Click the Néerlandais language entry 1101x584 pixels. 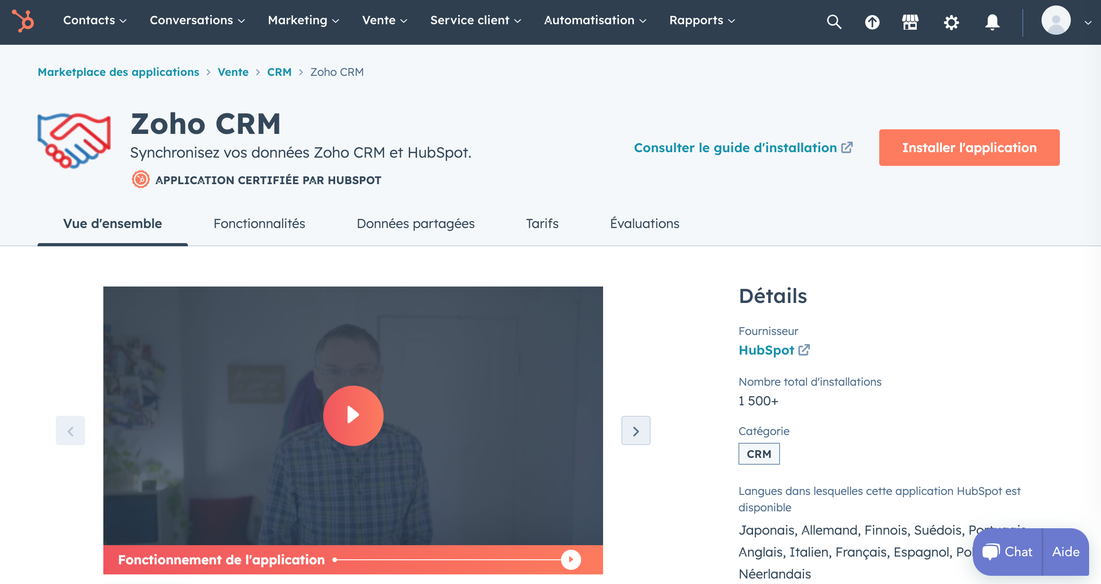tap(775, 574)
